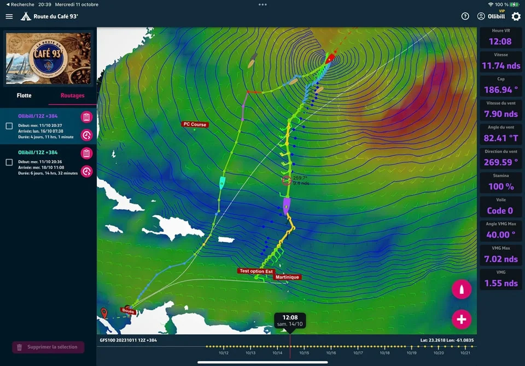
Task: Click the Route du Café 93' sailboat logo
Action: click(x=26, y=16)
